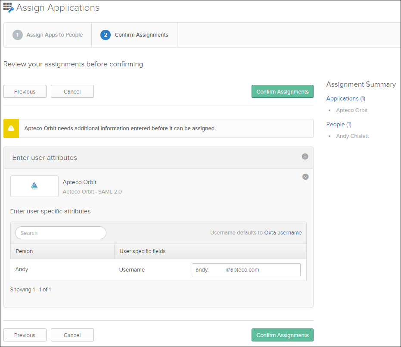The width and height of the screenshot is (401, 347).
Task: Click the Review your assignments before confirming text
Action: [x=73, y=64]
